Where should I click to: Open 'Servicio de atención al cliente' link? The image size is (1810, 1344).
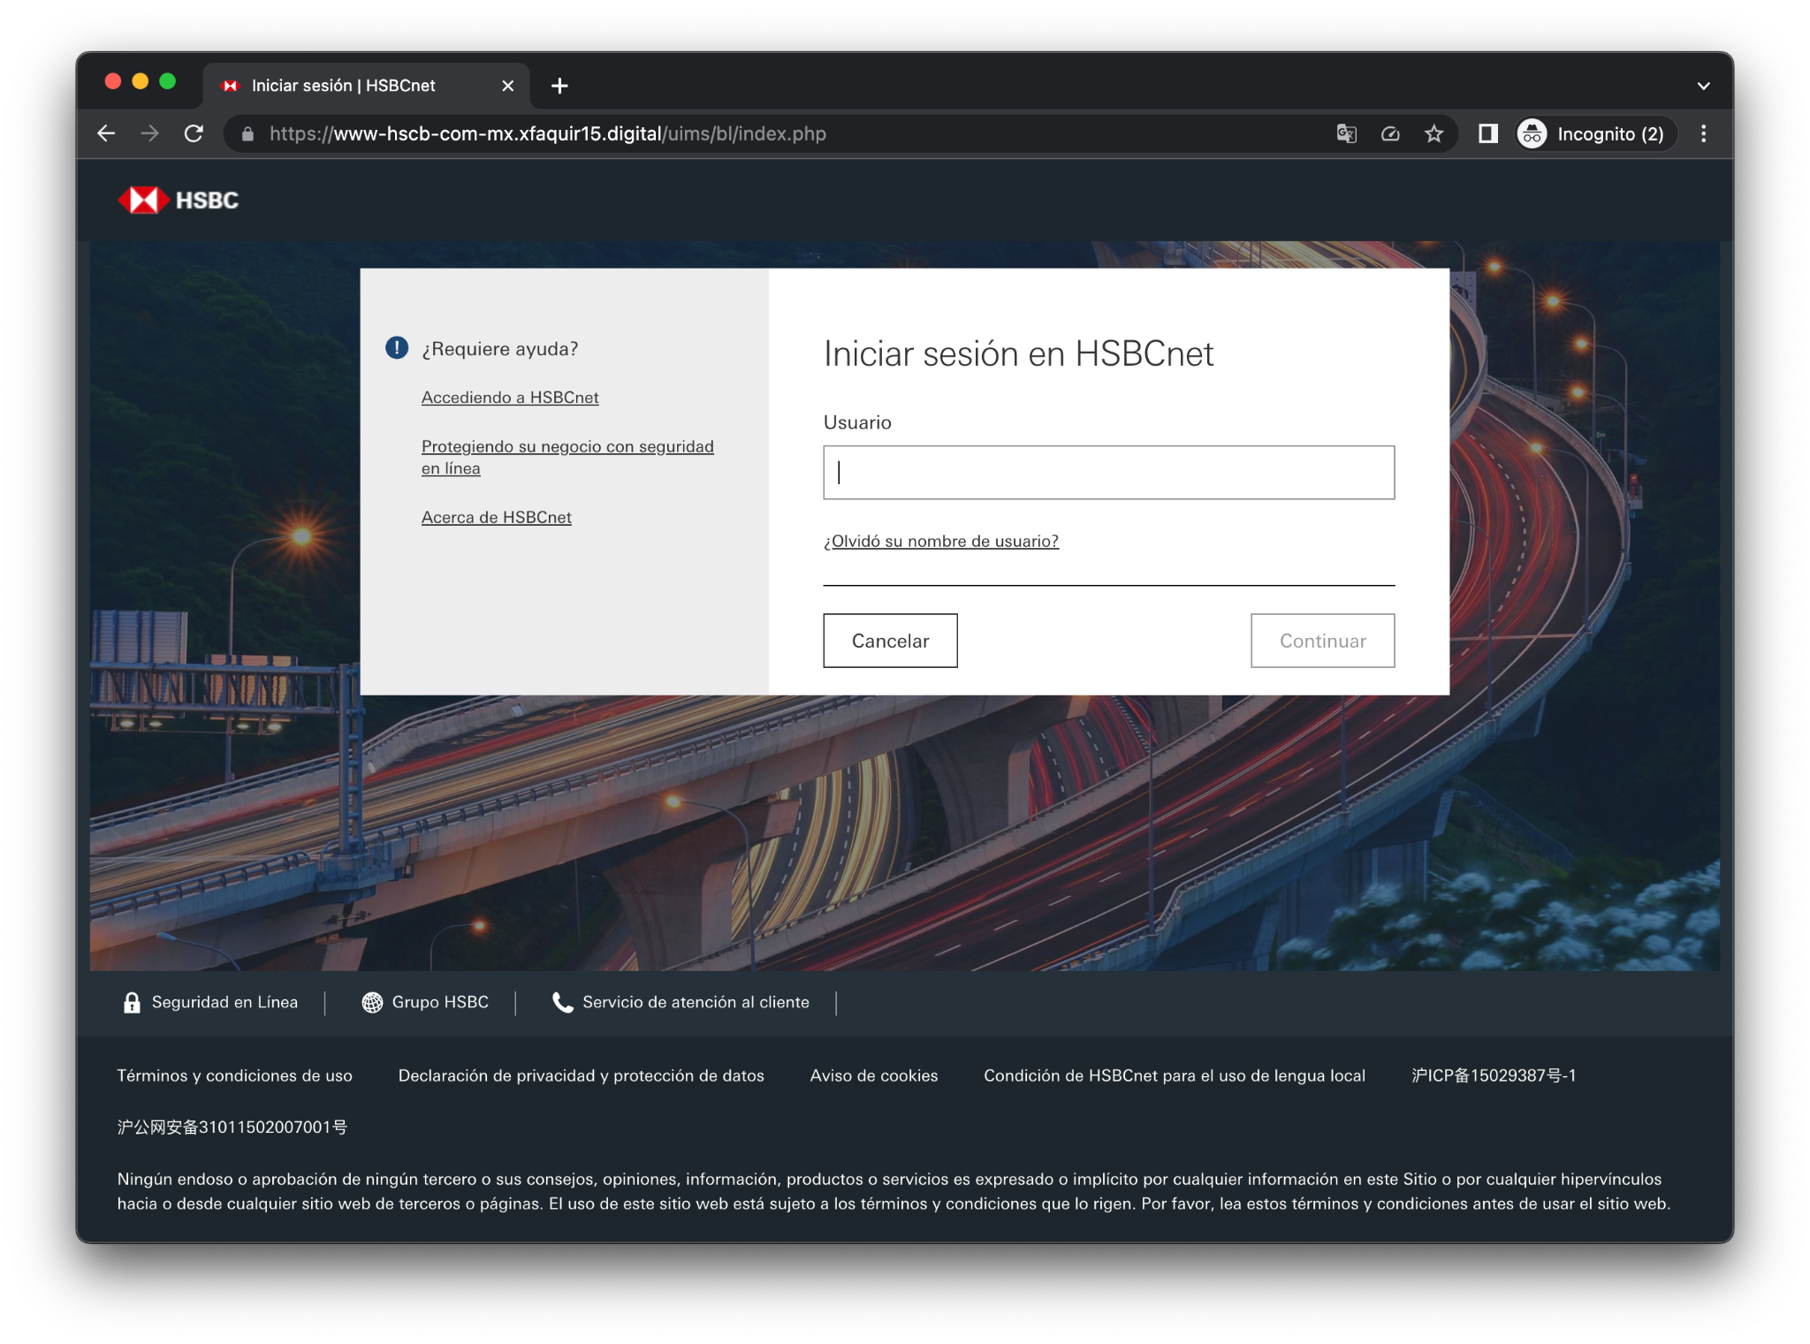pos(696,1002)
